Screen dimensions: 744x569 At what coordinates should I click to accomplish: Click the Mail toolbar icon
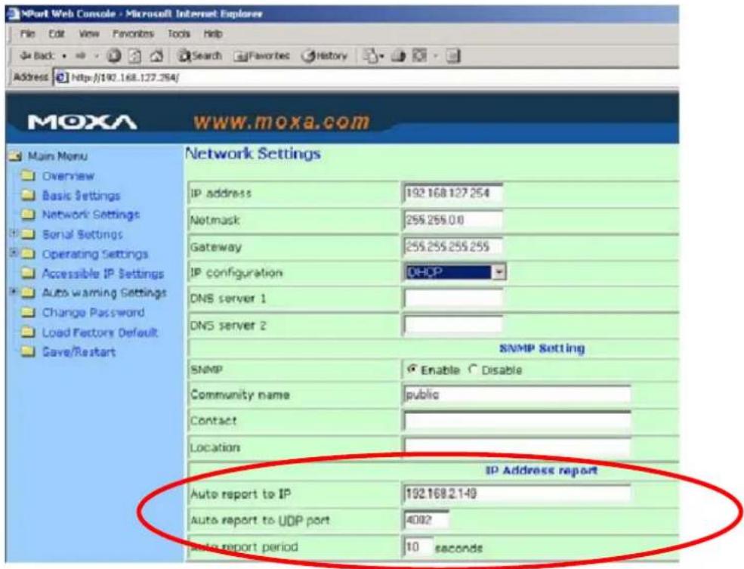(370, 56)
